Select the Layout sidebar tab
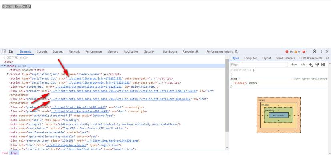331x155 pixels. [267, 58]
